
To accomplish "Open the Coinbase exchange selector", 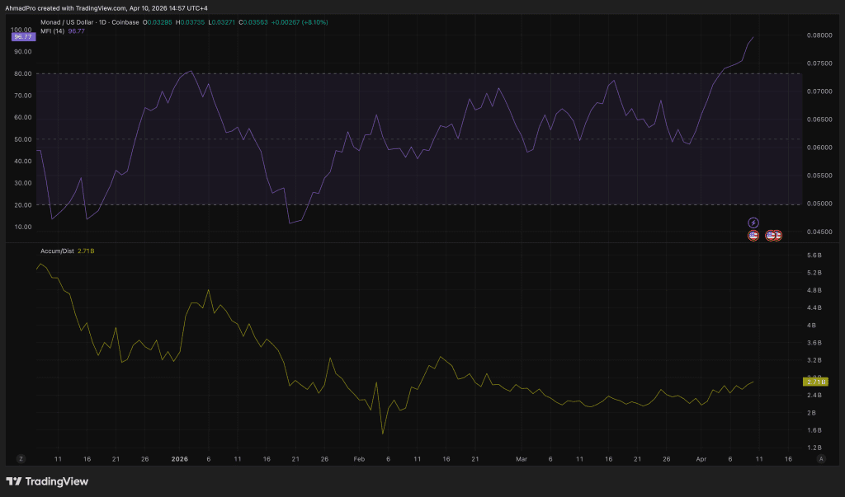I will (124, 22).
